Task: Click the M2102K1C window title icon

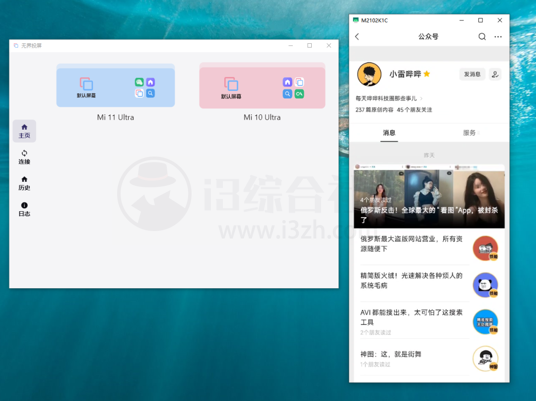Action: (x=355, y=20)
